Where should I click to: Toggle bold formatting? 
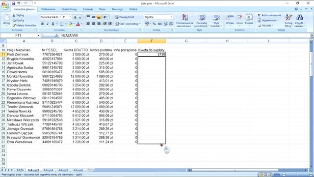42,24
